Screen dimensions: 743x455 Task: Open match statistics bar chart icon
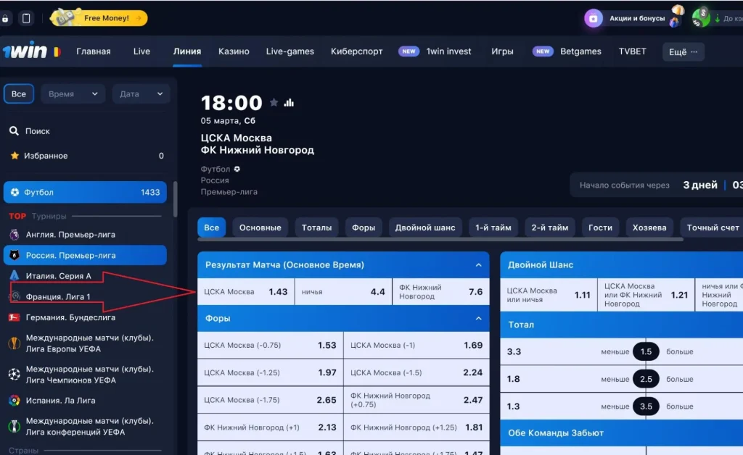[289, 103]
